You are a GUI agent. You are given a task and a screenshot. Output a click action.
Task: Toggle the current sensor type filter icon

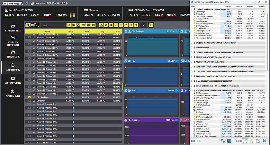tap(116, 25)
